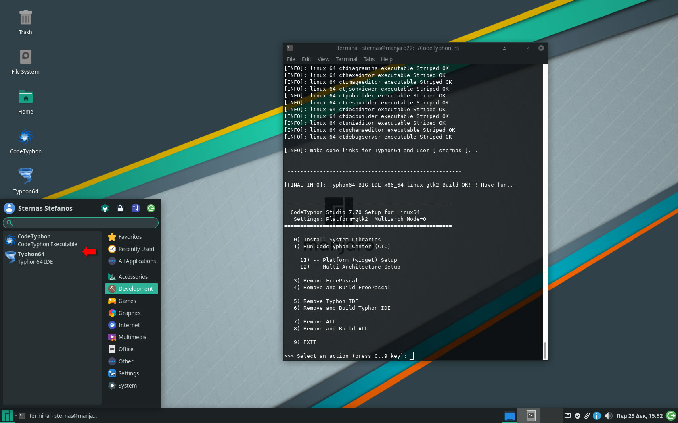Open the Terminal menu in menubar
Screen dimensions: 678x423
(346, 59)
